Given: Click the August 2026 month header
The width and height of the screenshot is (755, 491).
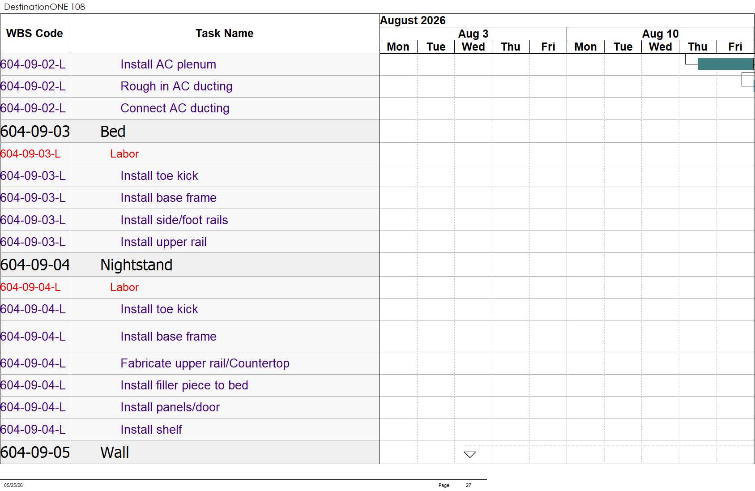Looking at the screenshot, I should [x=413, y=21].
